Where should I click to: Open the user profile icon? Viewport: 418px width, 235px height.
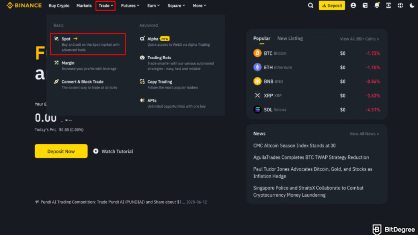353,5
